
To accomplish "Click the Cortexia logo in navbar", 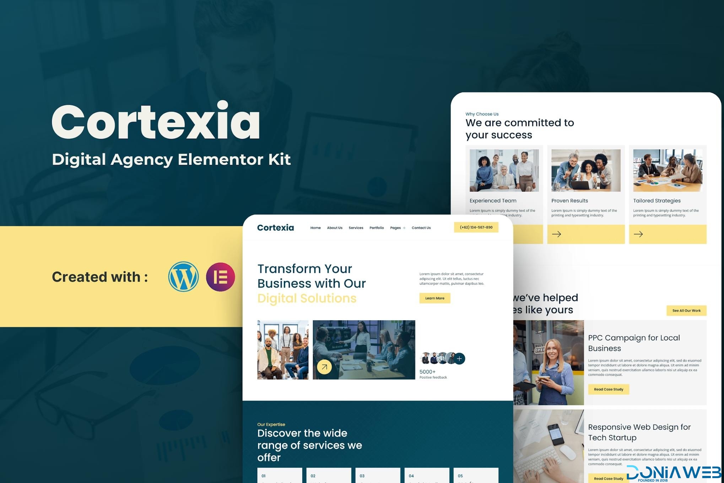I will 275,227.
